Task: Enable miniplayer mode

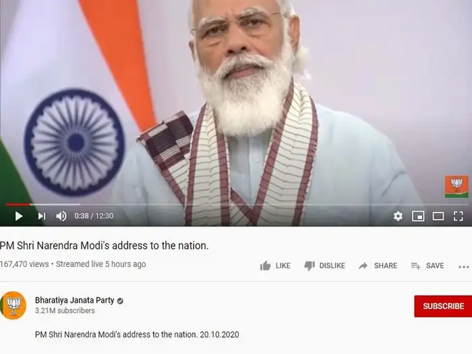Action: [x=418, y=216]
